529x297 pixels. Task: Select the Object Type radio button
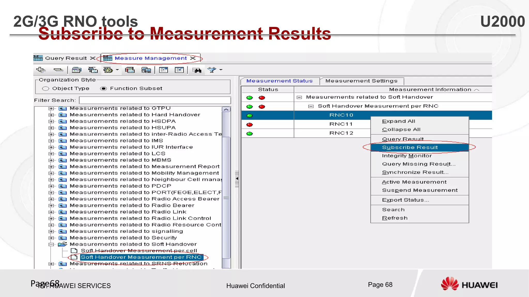[x=46, y=88]
